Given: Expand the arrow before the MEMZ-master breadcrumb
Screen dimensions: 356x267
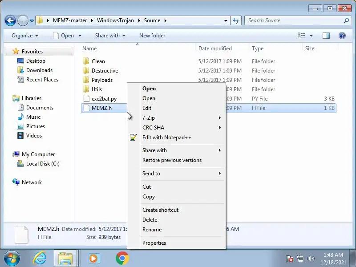Looking at the screenshot, I should pos(48,20).
